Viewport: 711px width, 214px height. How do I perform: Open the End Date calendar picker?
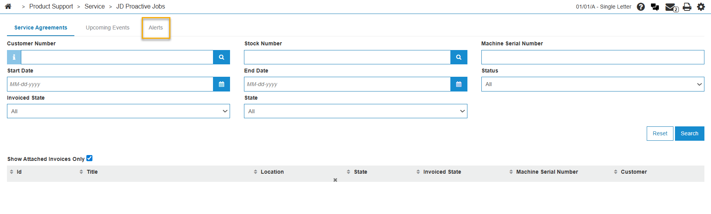coord(459,84)
